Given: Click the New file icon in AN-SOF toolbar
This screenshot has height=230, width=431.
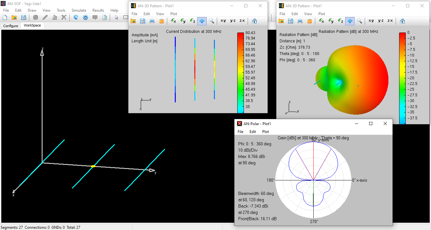Looking at the screenshot, I should click(5, 17).
